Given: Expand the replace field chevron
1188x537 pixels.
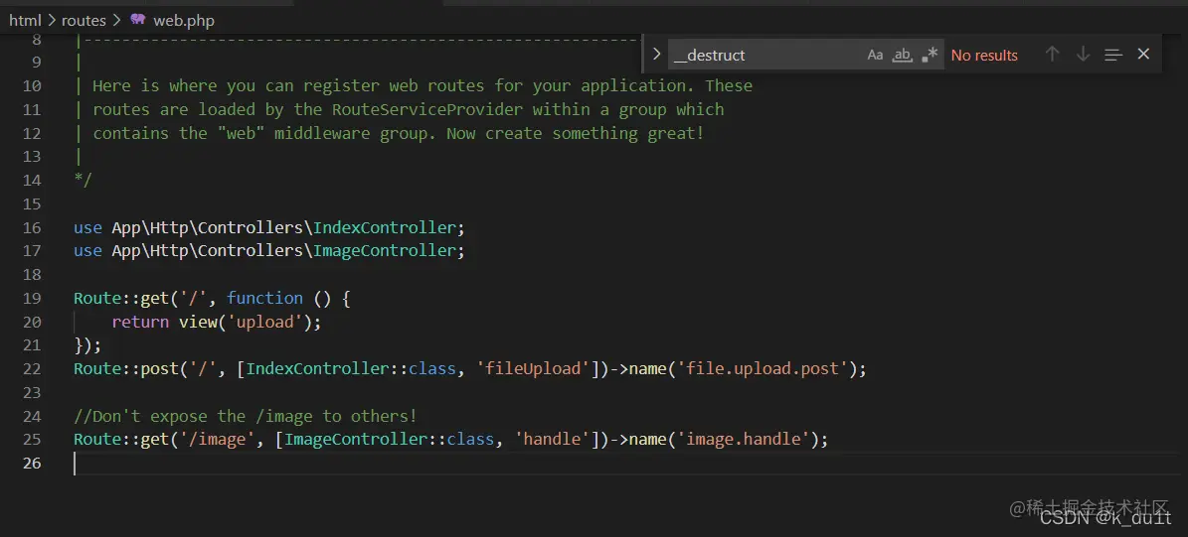Looking at the screenshot, I should point(657,55).
